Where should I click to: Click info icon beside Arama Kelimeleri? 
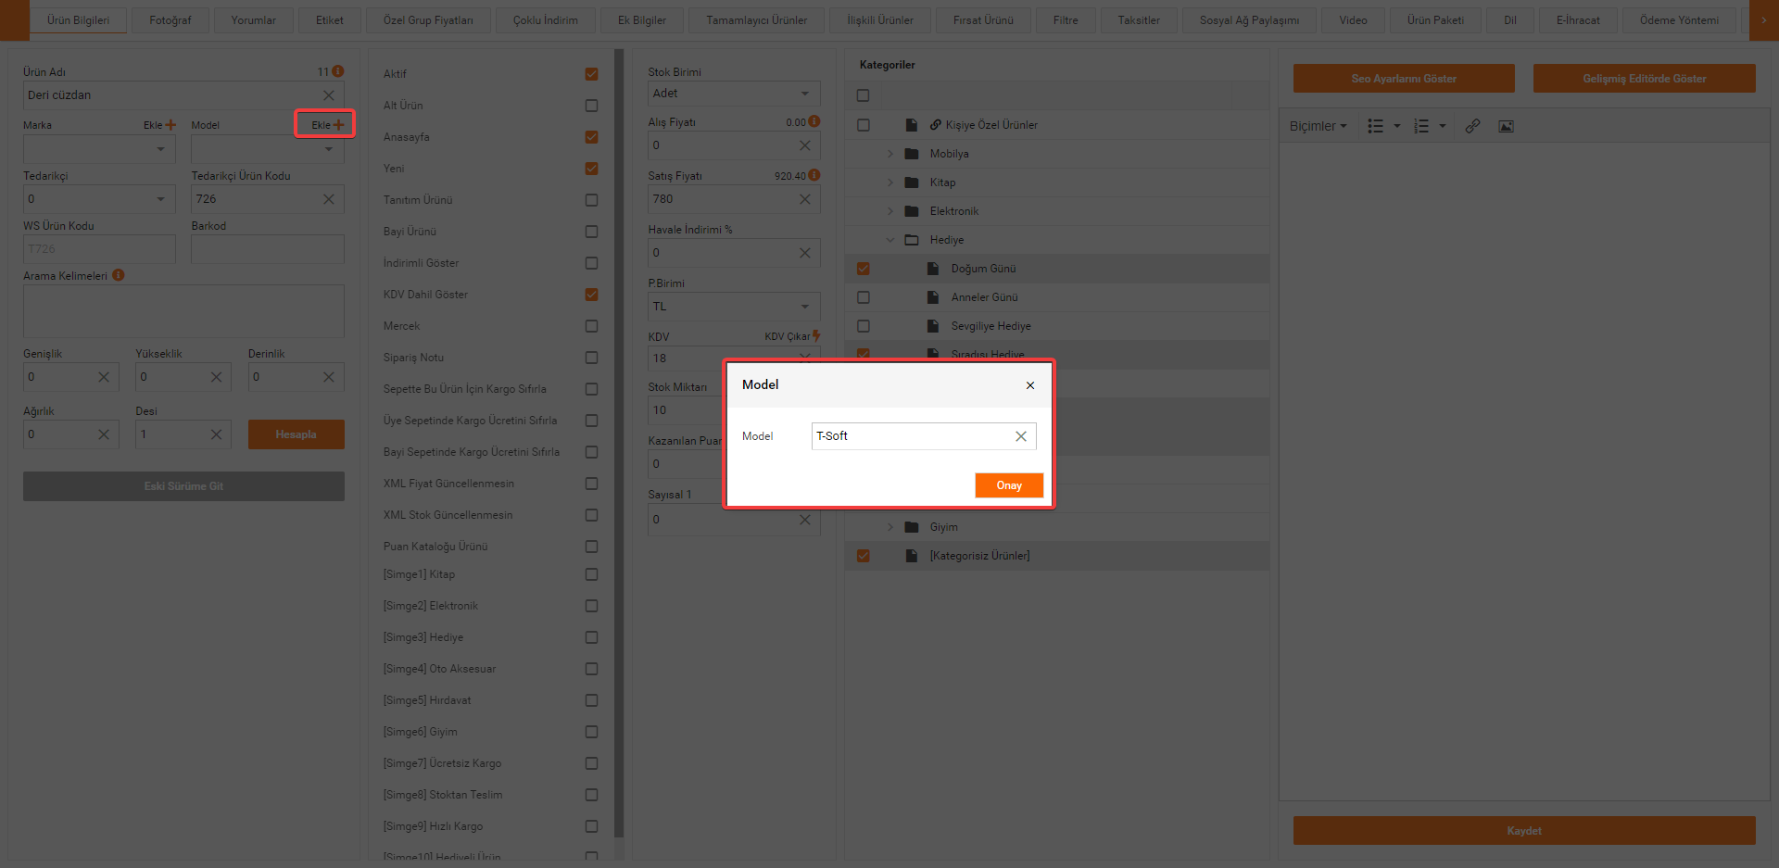pyautogui.click(x=119, y=275)
